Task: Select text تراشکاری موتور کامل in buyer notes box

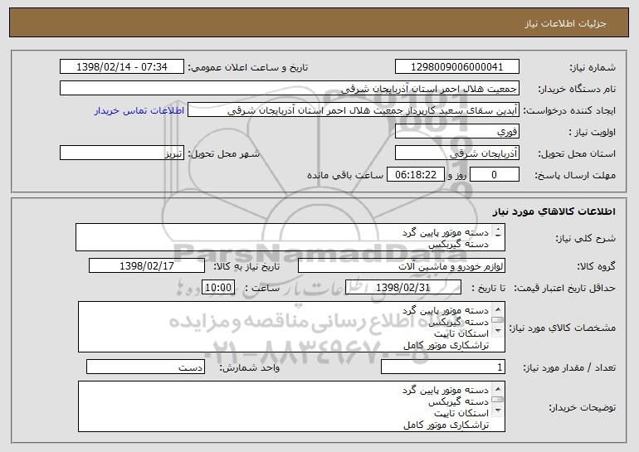Action: [446, 425]
